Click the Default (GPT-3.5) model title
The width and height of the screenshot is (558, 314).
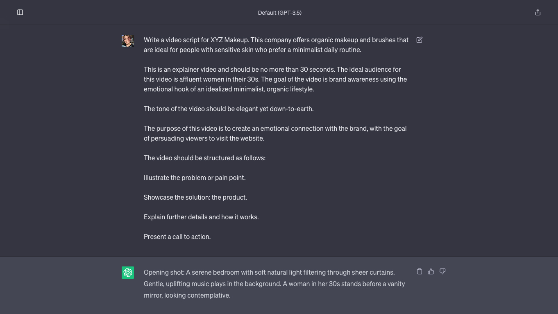pos(279,13)
